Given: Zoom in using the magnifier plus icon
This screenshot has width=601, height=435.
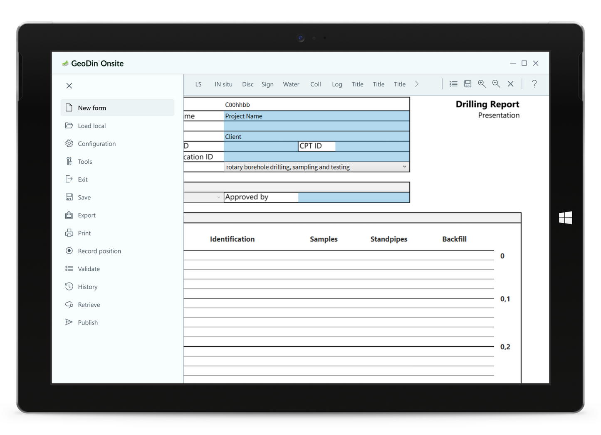Looking at the screenshot, I should pos(482,84).
